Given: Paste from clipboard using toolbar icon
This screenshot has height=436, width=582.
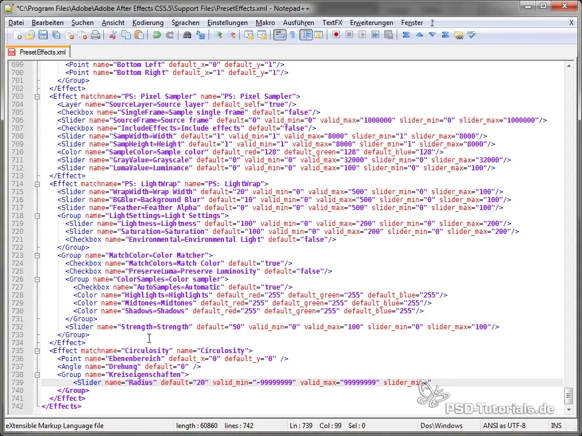Looking at the screenshot, I should (139, 35).
